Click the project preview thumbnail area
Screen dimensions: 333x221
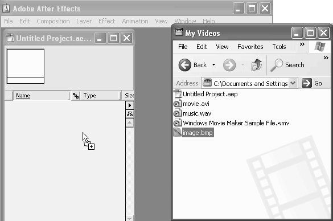tap(26, 66)
